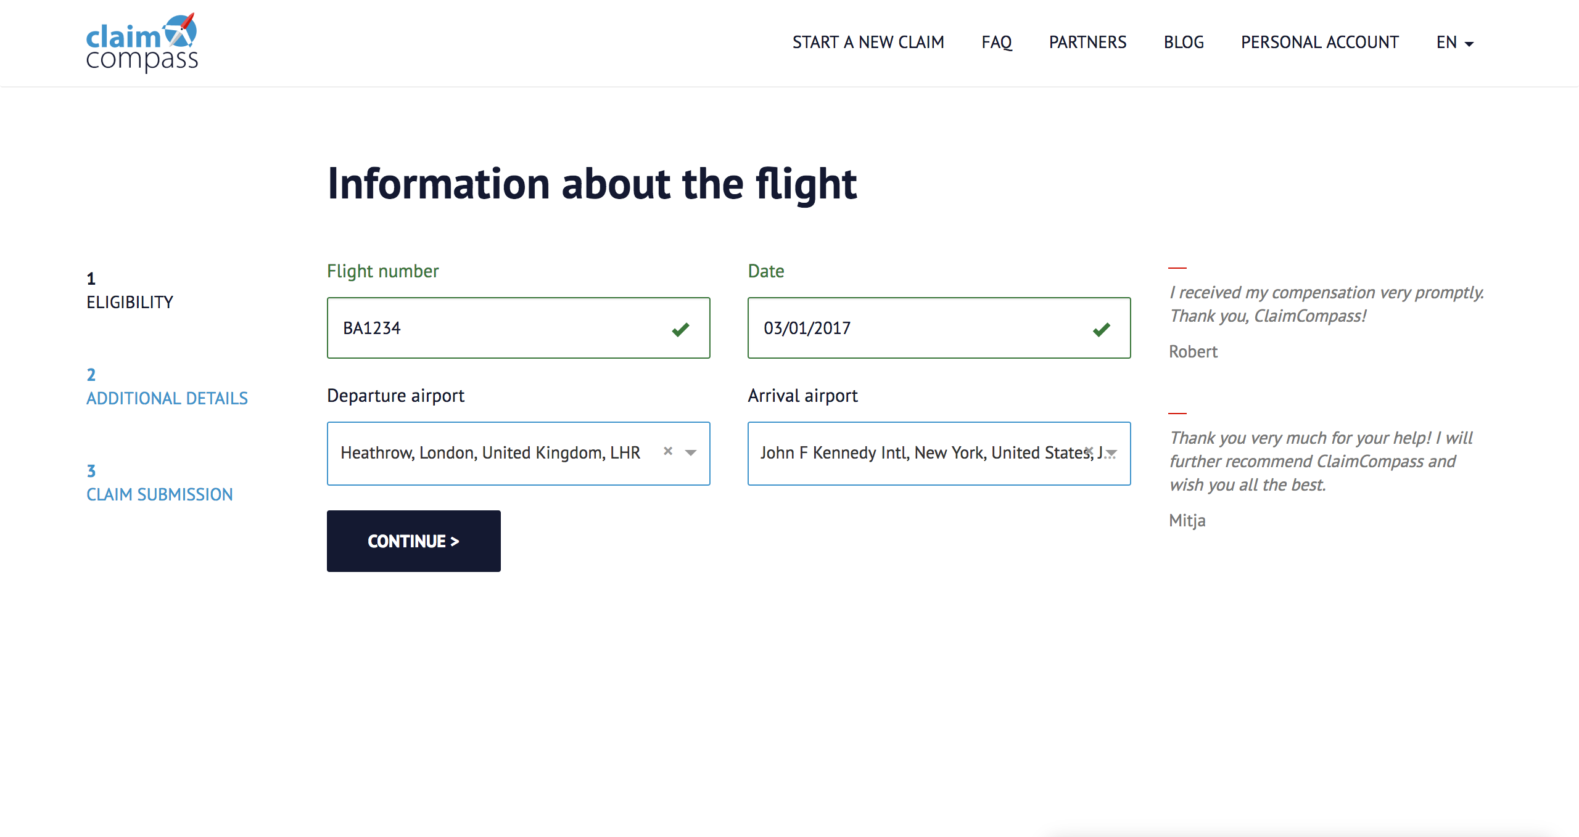Expand the Departure airport dropdown arrow

pyautogui.click(x=691, y=453)
